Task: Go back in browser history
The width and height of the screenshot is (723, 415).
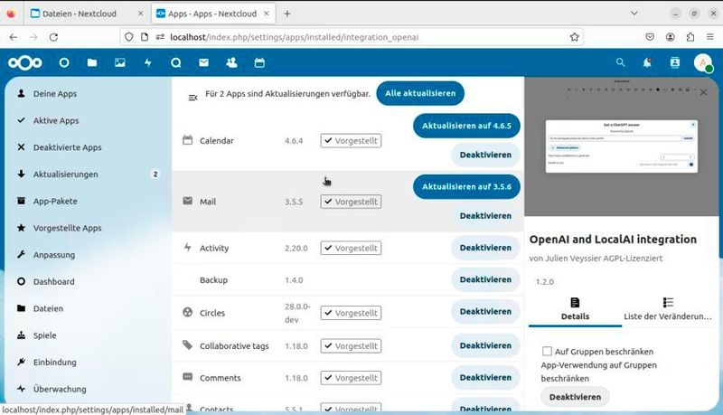Action: click(14, 37)
